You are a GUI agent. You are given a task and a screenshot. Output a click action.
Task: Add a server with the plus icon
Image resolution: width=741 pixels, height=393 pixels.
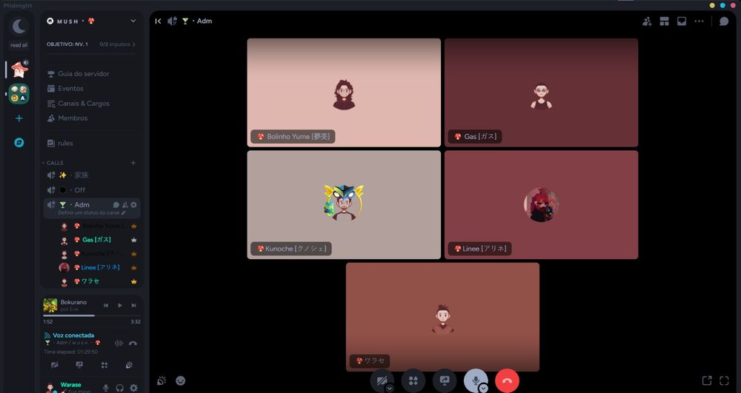click(19, 118)
